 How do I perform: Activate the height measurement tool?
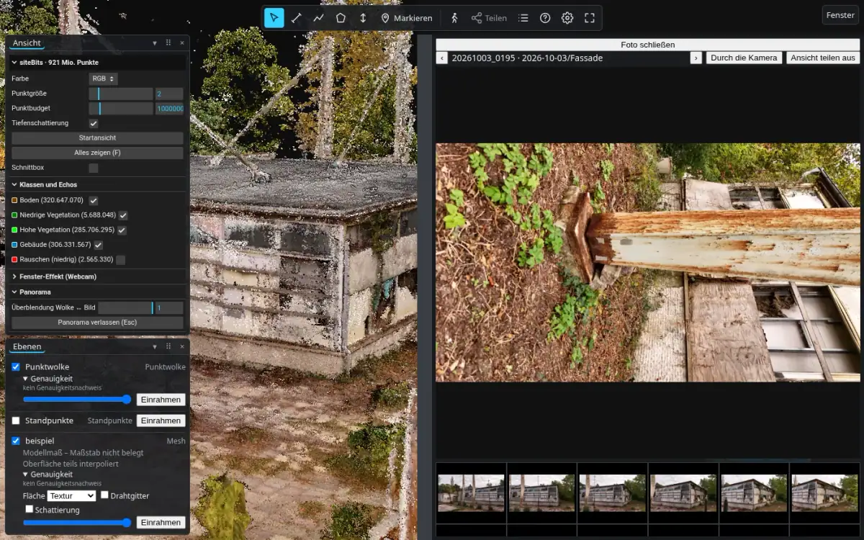tap(363, 18)
